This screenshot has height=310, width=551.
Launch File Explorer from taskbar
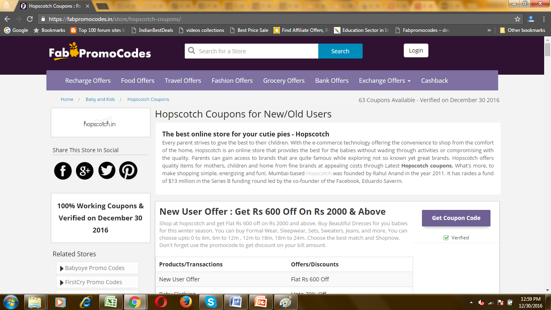(x=35, y=302)
